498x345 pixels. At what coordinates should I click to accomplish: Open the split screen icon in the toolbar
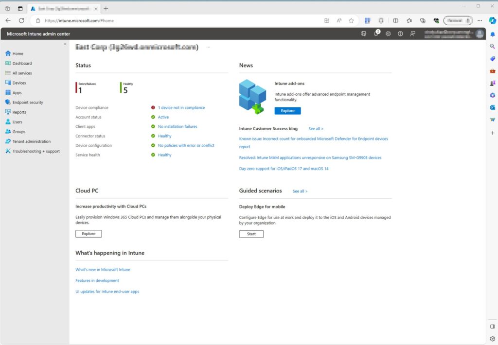[x=396, y=20]
